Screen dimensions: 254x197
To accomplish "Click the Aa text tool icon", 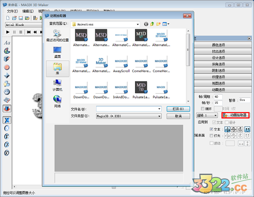I will pos(7,43).
